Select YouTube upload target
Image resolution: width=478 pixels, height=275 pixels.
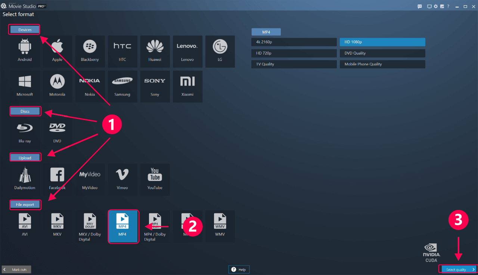pyautogui.click(x=155, y=180)
